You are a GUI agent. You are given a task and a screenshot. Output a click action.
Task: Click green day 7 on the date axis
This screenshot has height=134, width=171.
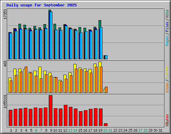(x=41, y=130)
